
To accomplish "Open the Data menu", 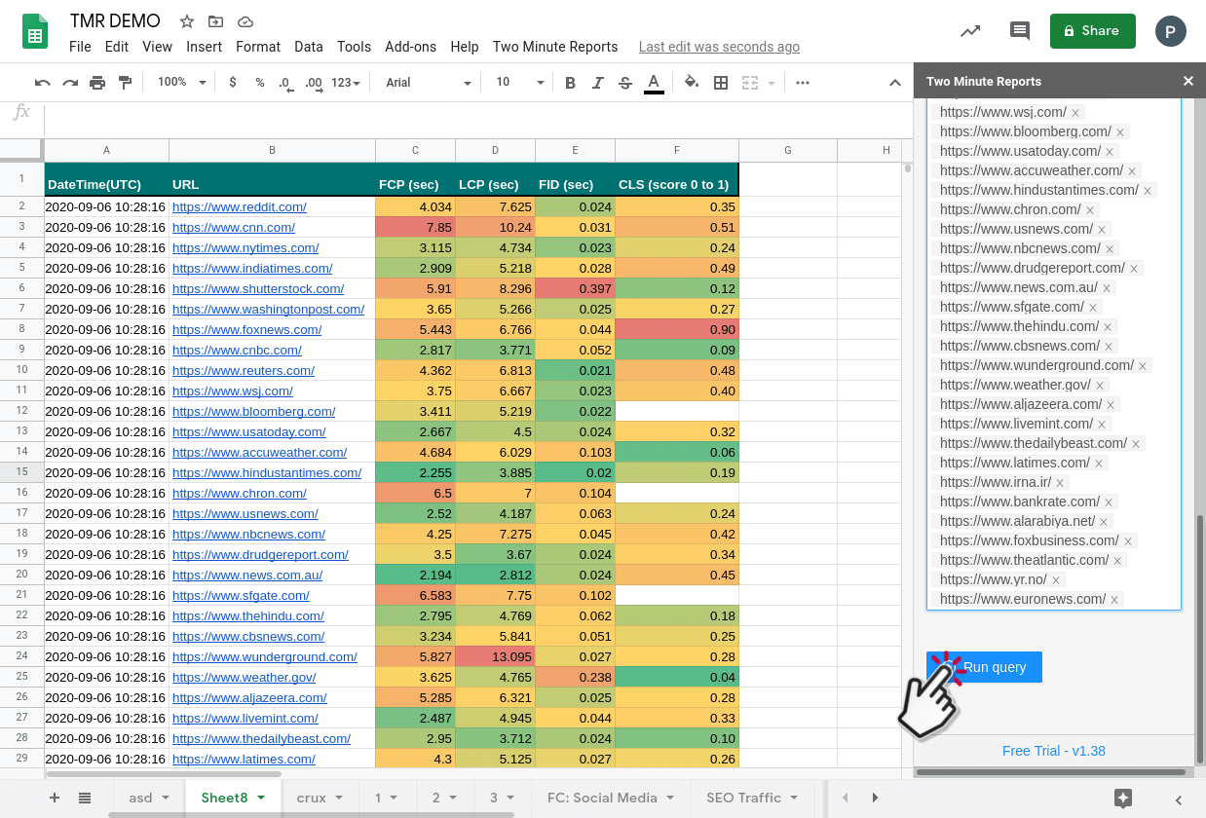I will pyautogui.click(x=309, y=47).
